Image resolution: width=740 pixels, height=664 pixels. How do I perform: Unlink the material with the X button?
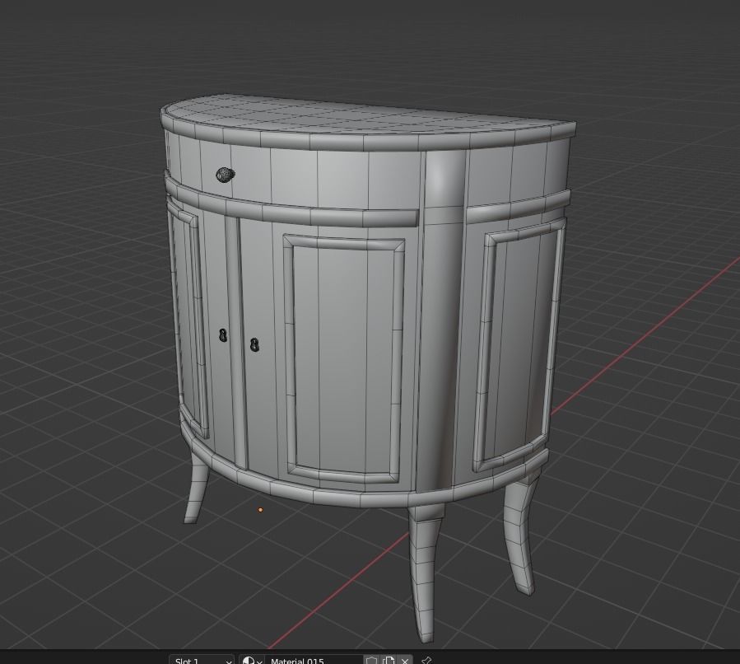[405, 660]
